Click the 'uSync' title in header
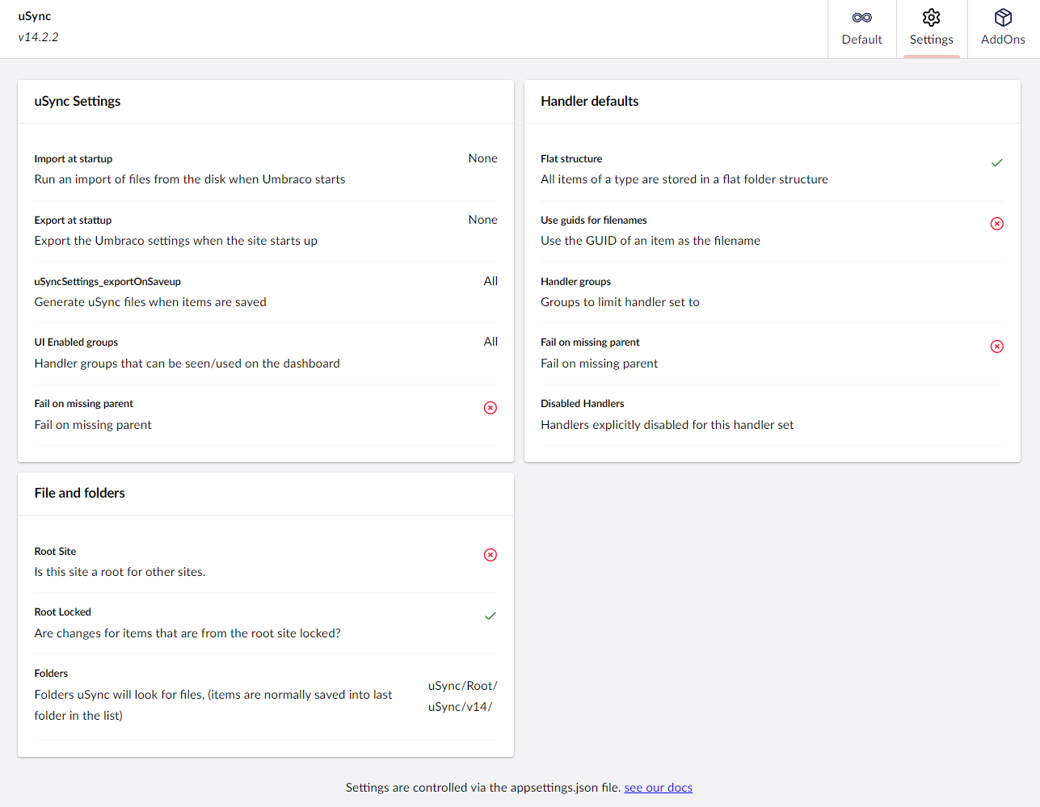 click(35, 16)
